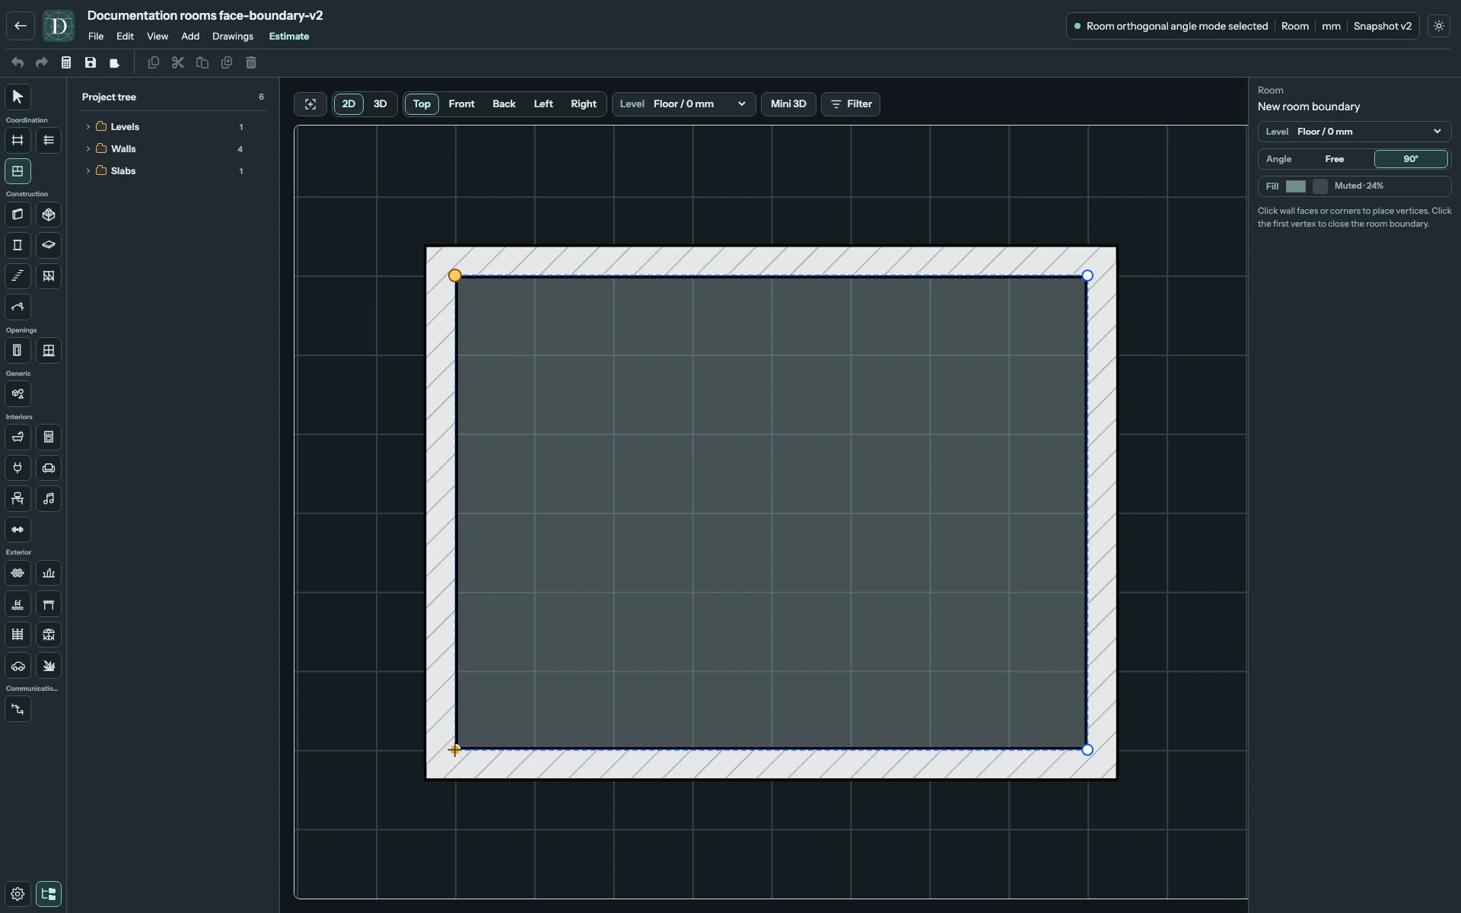Open the Drawings menu
This screenshot has height=913, width=1461.
(233, 37)
